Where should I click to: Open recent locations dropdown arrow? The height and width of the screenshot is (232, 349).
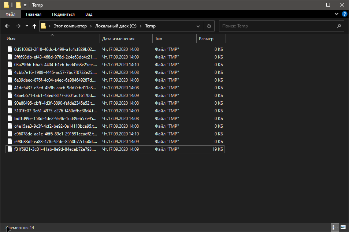pos(27,26)
